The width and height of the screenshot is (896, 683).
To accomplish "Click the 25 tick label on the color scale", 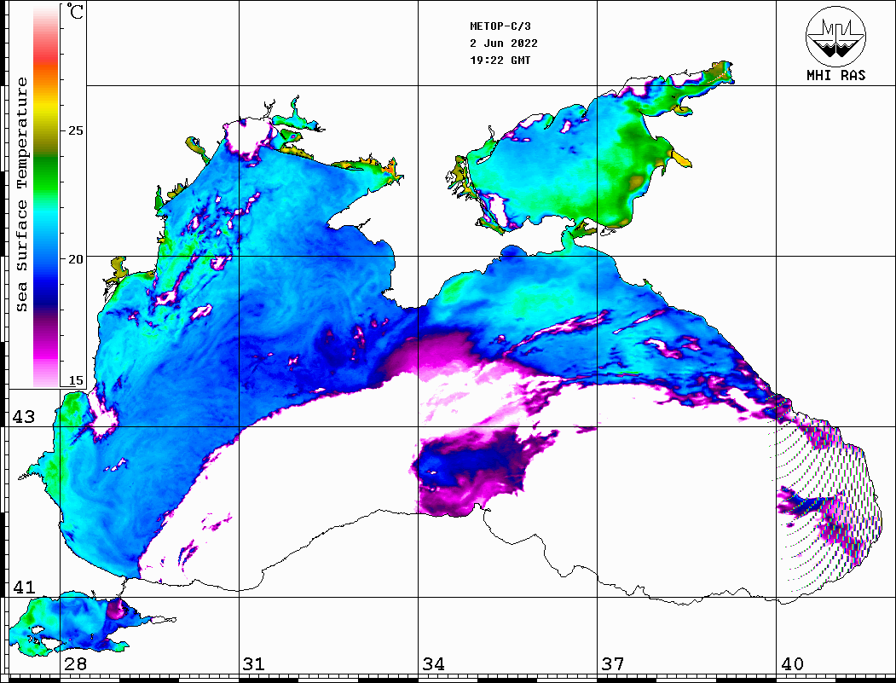I will pos(75,130).
